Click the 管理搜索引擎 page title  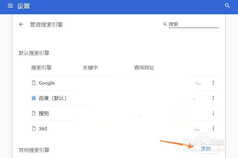(x=46, y=25)
